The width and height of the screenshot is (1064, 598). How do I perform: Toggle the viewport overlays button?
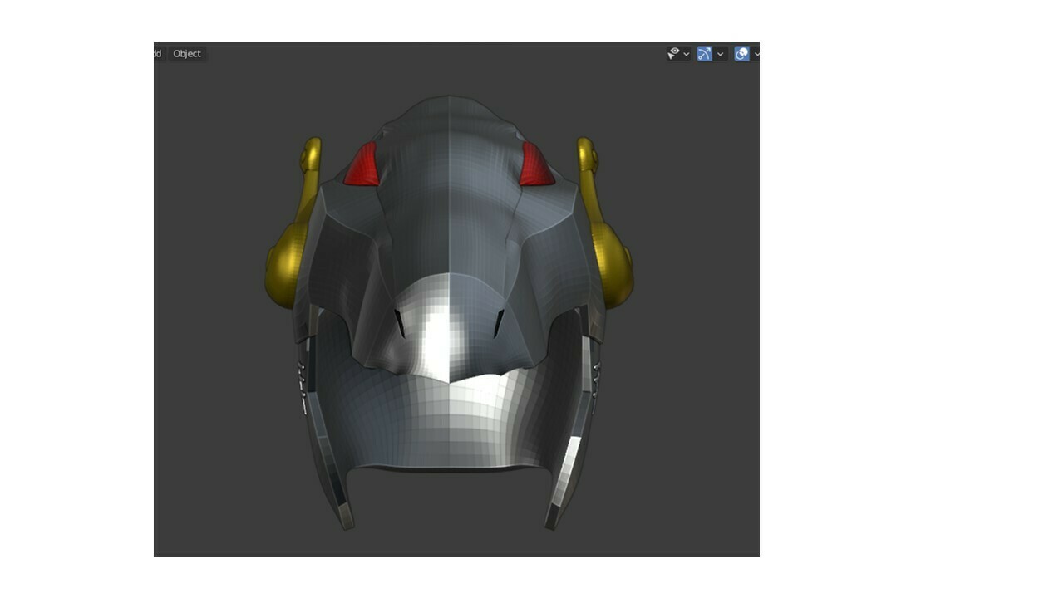coord(741,54)
